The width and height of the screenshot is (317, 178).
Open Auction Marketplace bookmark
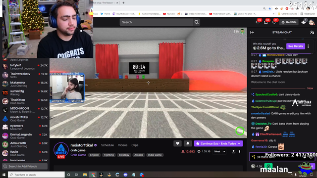click(149, 14)
